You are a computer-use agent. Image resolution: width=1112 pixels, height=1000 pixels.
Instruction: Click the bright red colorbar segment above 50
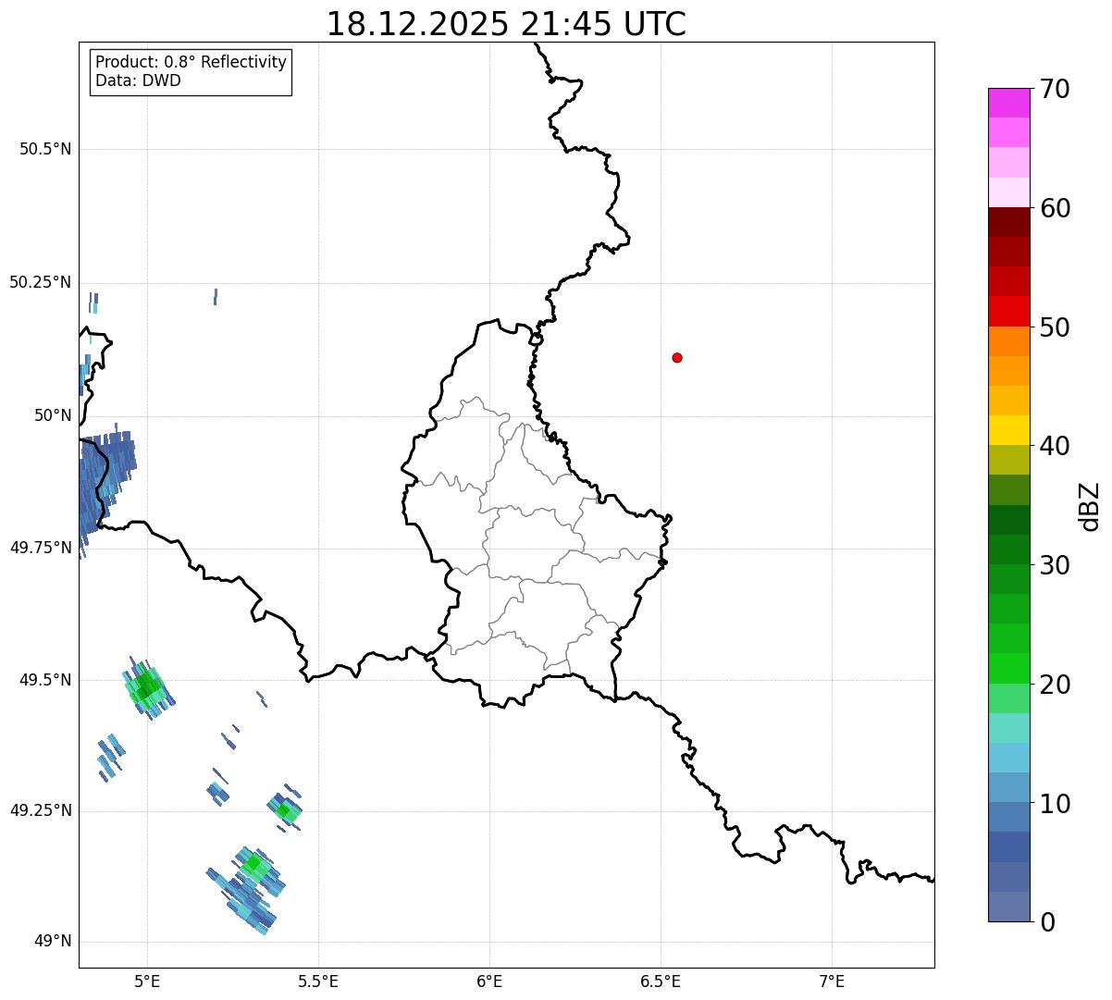pos(1008,311)
